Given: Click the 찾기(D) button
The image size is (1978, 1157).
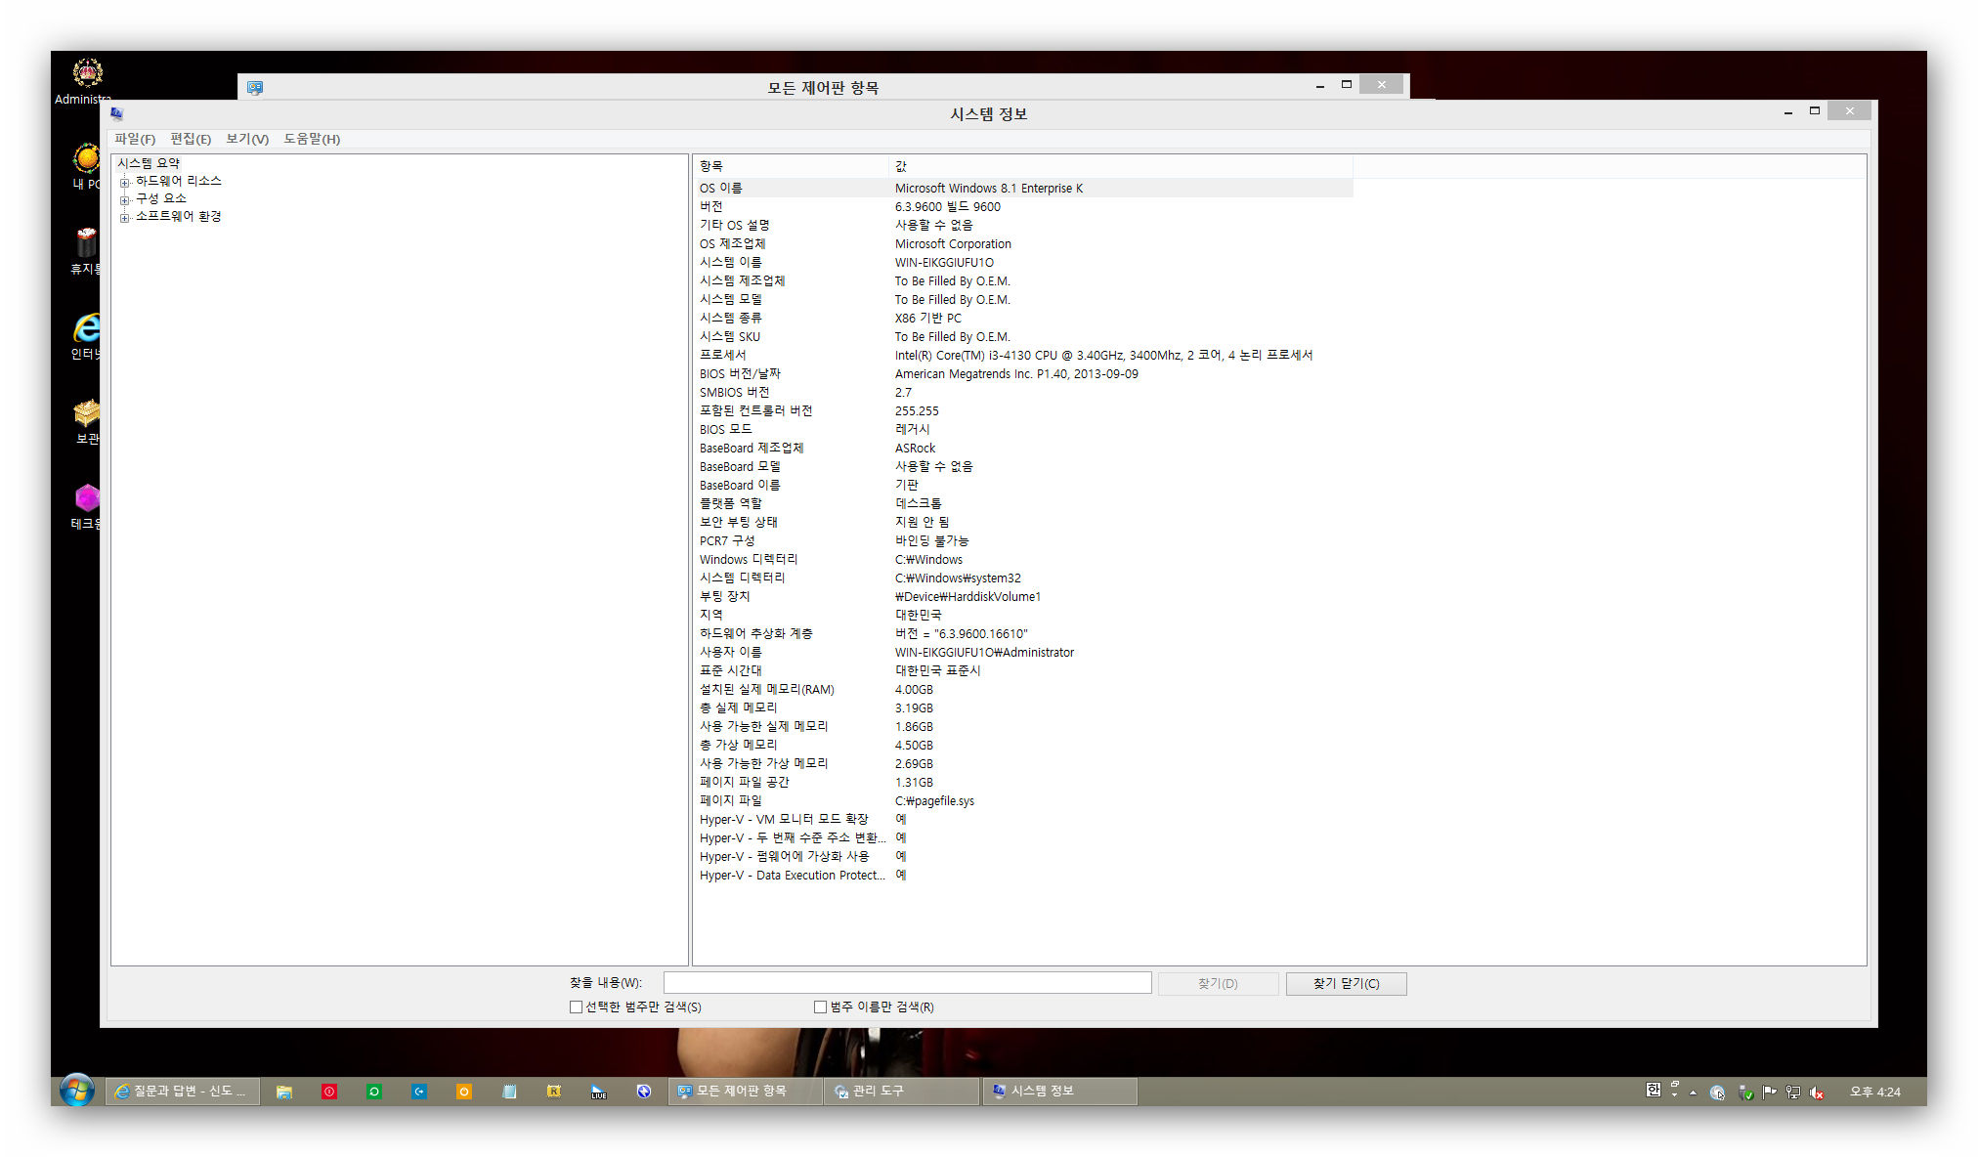Looking at the screenshot, I should [1218, 983].
